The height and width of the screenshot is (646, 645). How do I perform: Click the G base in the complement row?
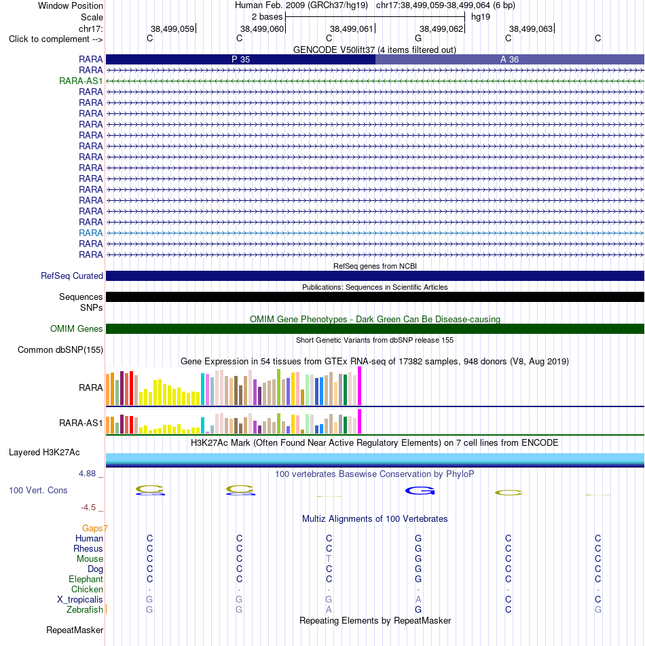pyautogui.click(x=418, y=38)
